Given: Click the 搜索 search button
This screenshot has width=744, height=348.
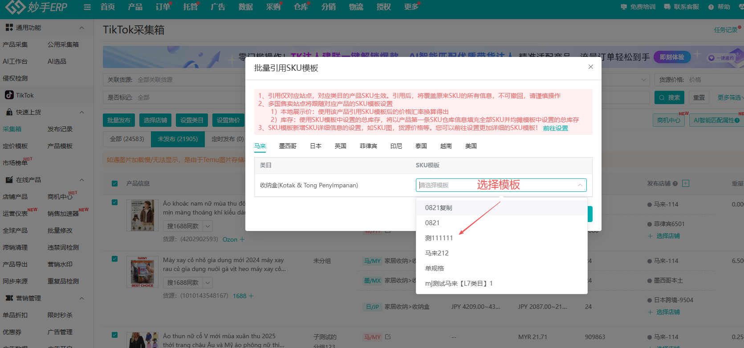Looking at the screenshot, I should pos(670,97).
